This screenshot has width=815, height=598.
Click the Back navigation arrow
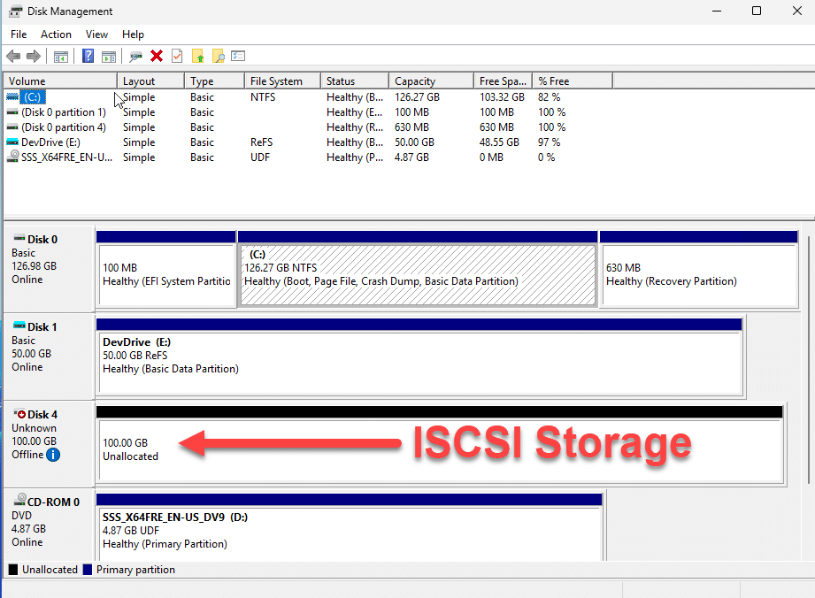click(12, 56)
